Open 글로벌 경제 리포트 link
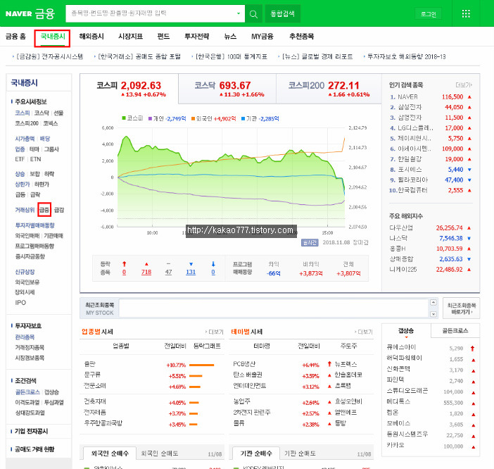 [317, 57]
